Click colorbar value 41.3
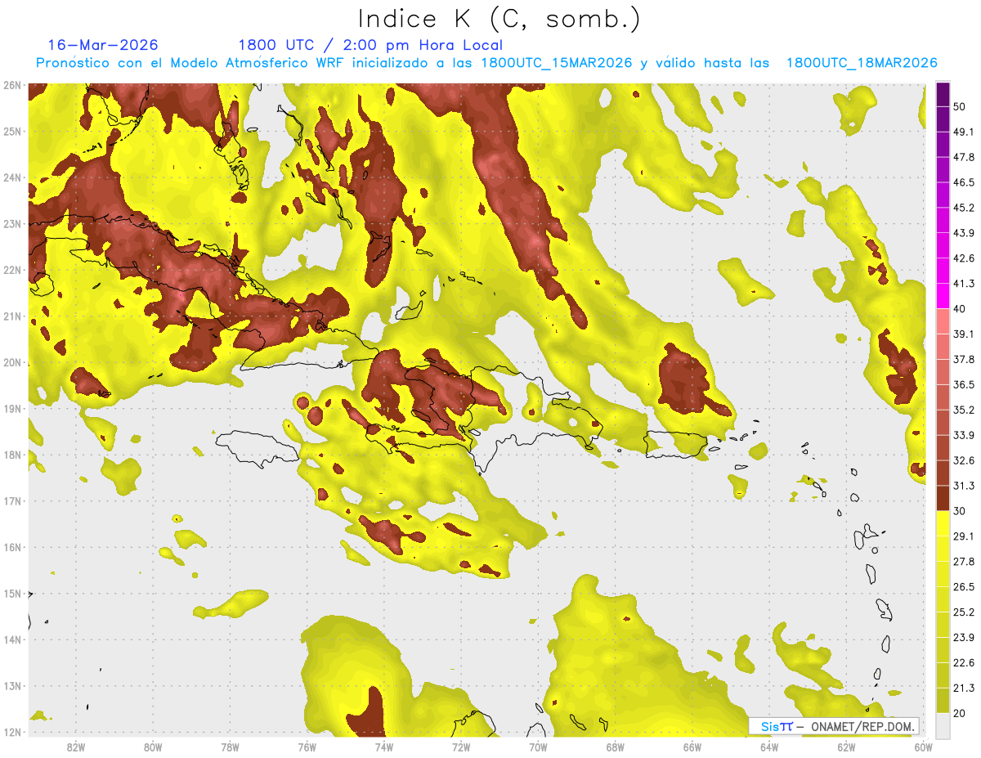This screenshot has height=758, width=981. point(964,284)
